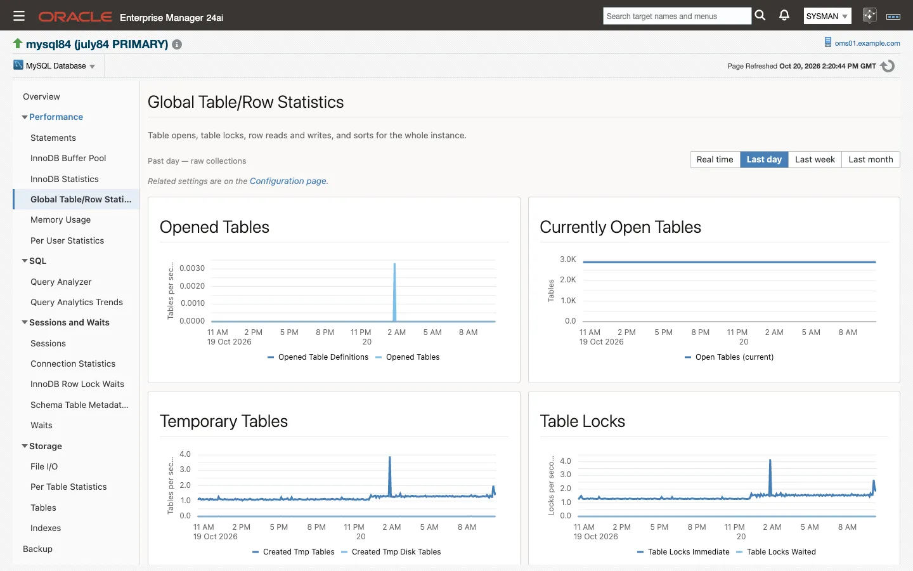Open the hamburger navigation menu
Image resolution: width=913 pixels, height=571 pixels.
[19, 16]
